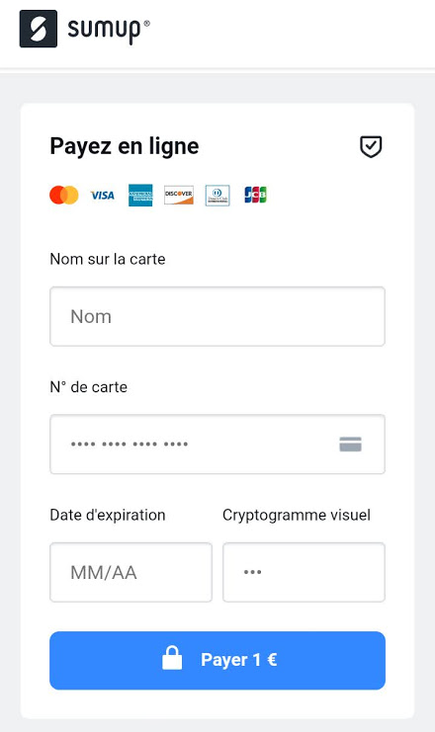Click the gray credit card icon in the card number field
The height and width of the screenshot is (732, 435).
[x=350, y=444]
